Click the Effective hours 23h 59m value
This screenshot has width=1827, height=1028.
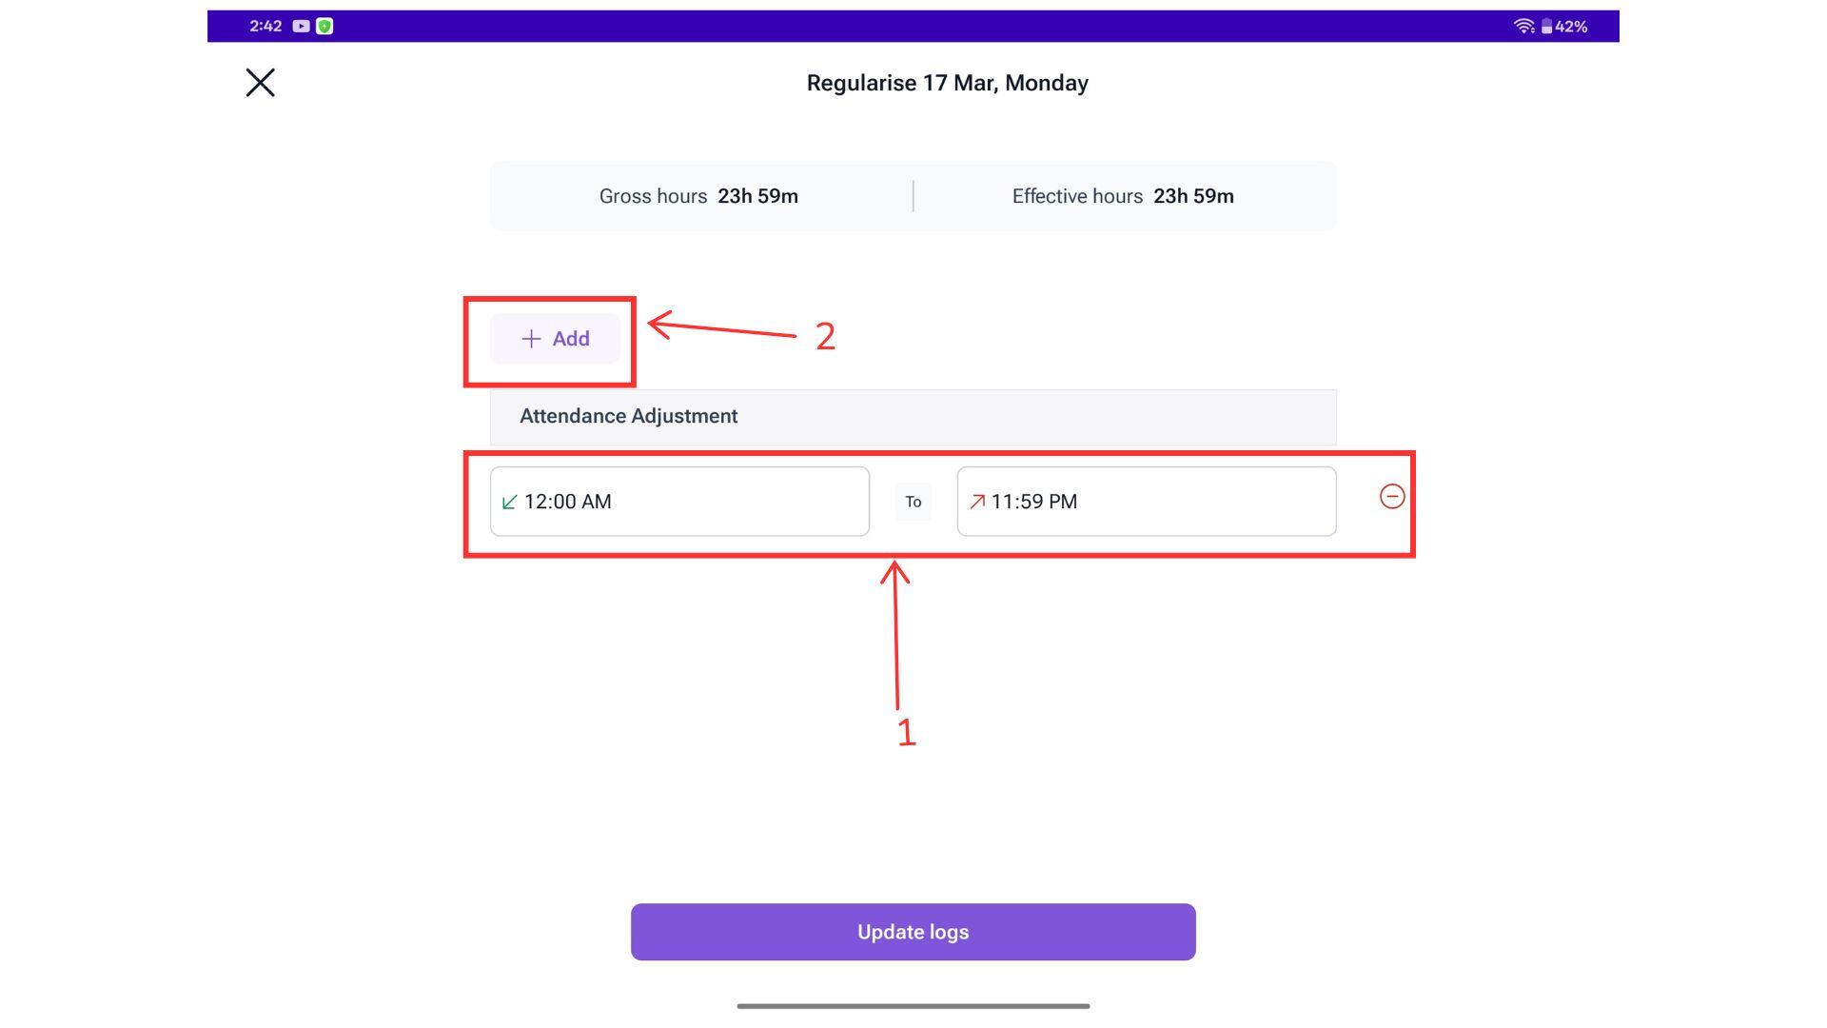tap(1193, 196)
